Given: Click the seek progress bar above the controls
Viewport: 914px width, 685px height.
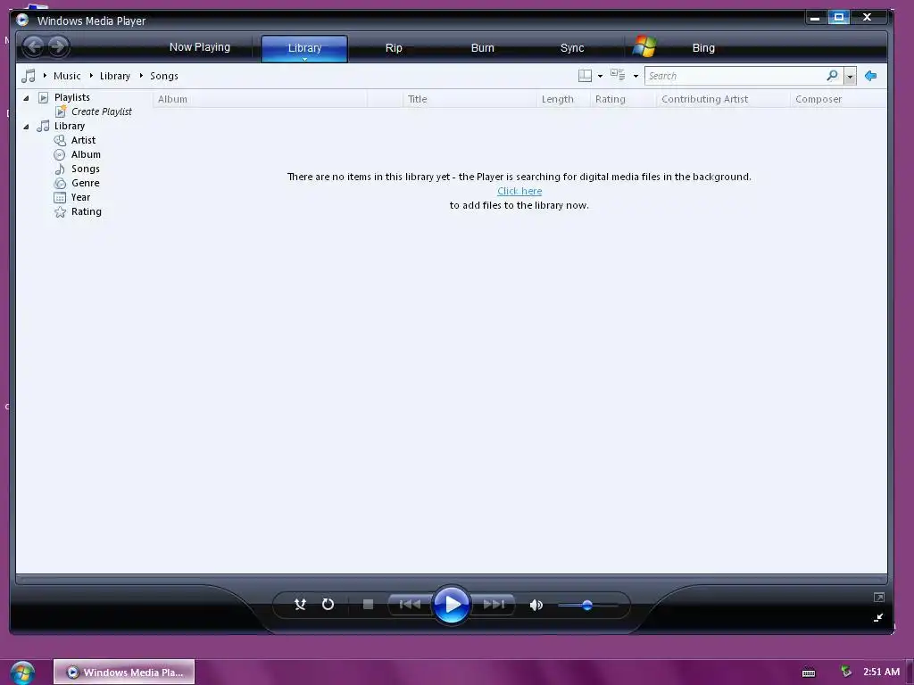Looking at the screenshot, I should [451, 580].
